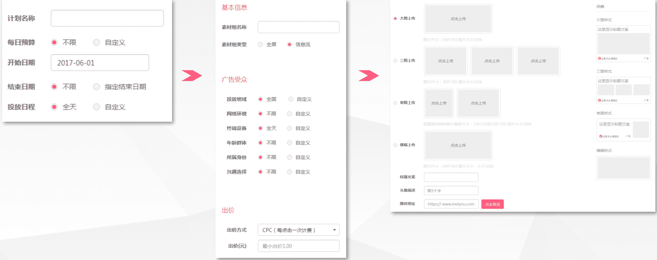Image resolution: width=657 pixels, height=260 pixels.
Task: Click the 点击预览 button
Action: click(x=492, y=204)
